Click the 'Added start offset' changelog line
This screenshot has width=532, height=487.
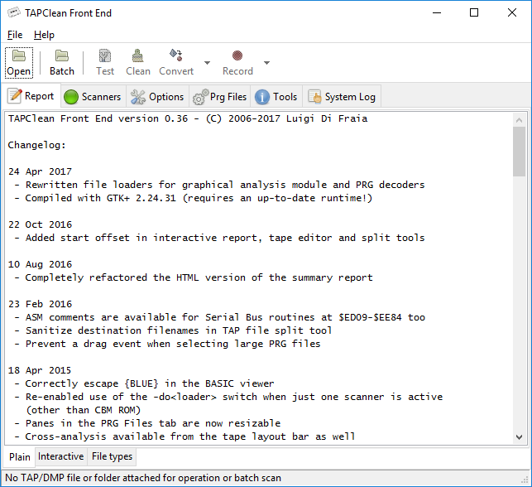pos(219,238)
